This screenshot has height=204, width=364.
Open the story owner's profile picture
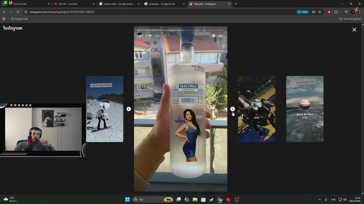click(140, 36)
